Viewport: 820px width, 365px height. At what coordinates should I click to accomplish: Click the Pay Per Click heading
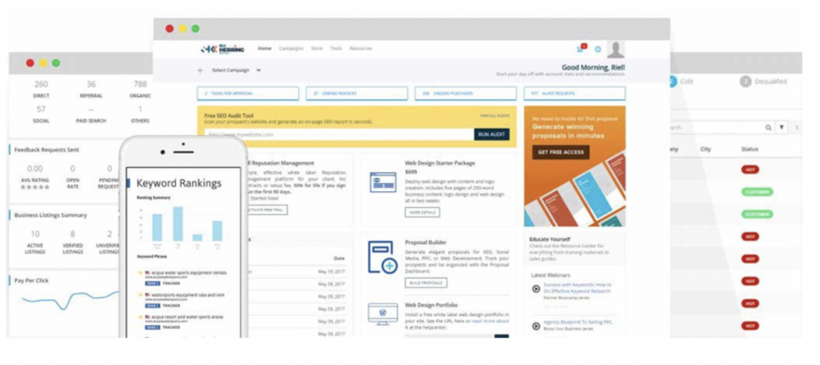click(x=31, y=280)
